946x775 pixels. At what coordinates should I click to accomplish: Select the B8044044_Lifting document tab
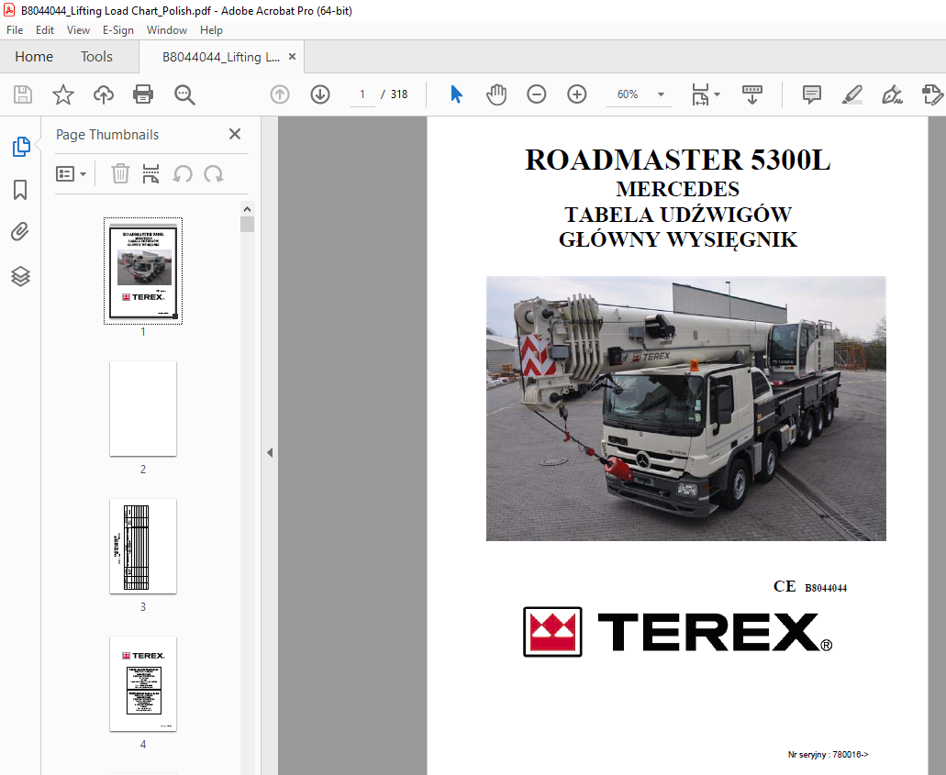[x=221, y=57]
